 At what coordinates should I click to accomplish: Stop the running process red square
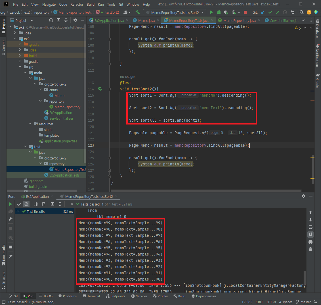tap(245, 12)
